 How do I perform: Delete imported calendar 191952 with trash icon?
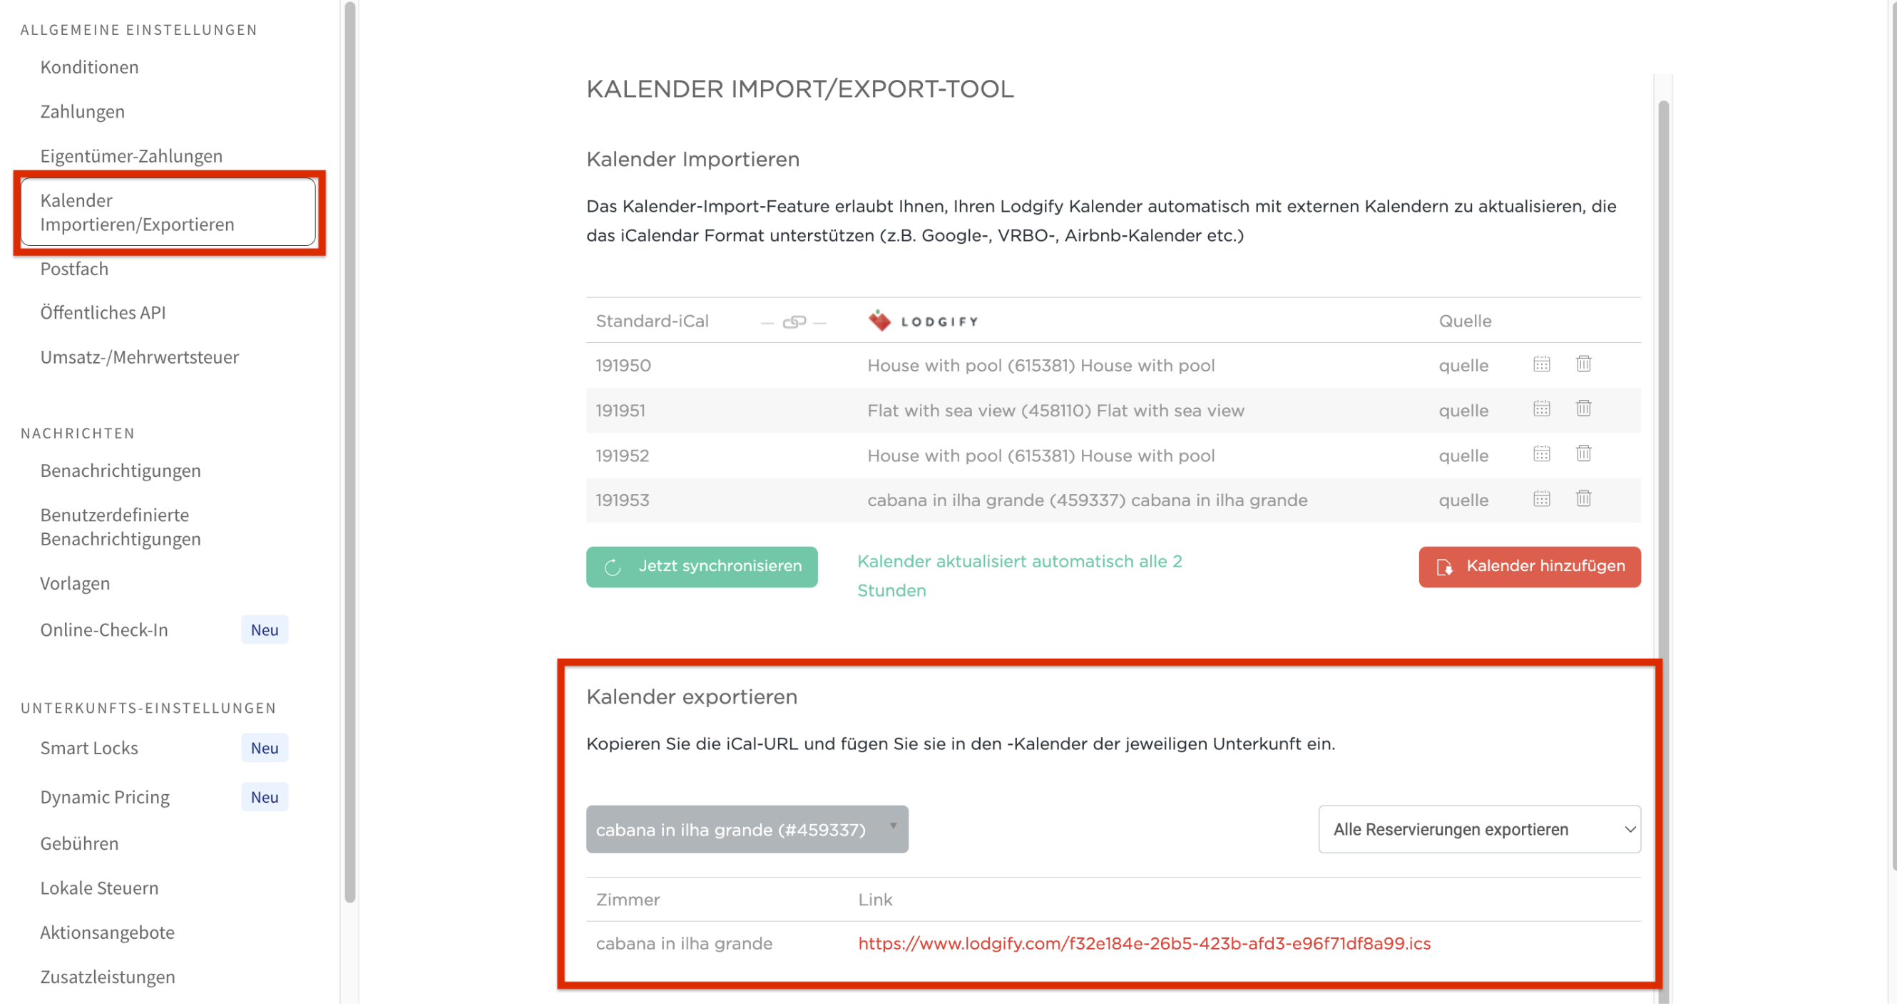(x=1583, y=454)
